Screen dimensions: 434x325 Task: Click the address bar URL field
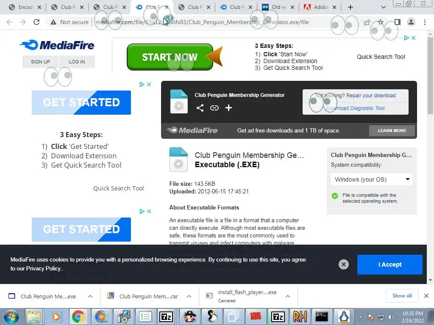point(202,22)
